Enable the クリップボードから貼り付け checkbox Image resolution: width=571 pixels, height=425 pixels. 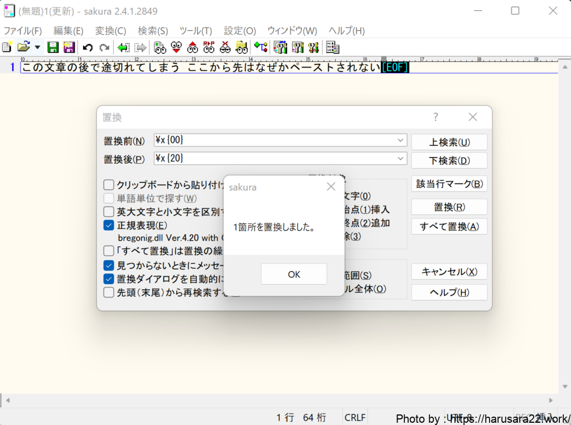click(x=109, y=185)
